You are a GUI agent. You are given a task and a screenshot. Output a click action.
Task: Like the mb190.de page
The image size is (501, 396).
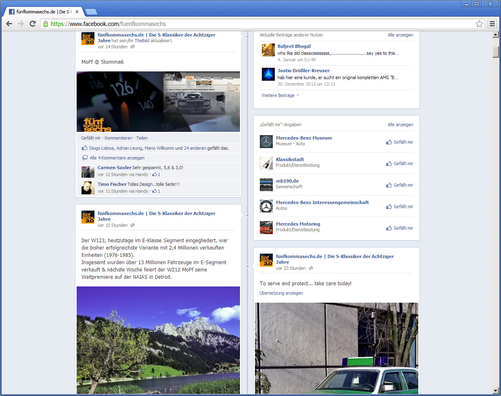pyautogui.click(x=400, y=185)
